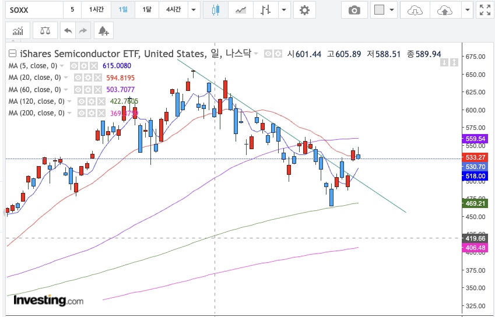The width and height of the screenshot is (495, 317).
Task: Collapse the indicator legend
Action: tap(12, 54)
